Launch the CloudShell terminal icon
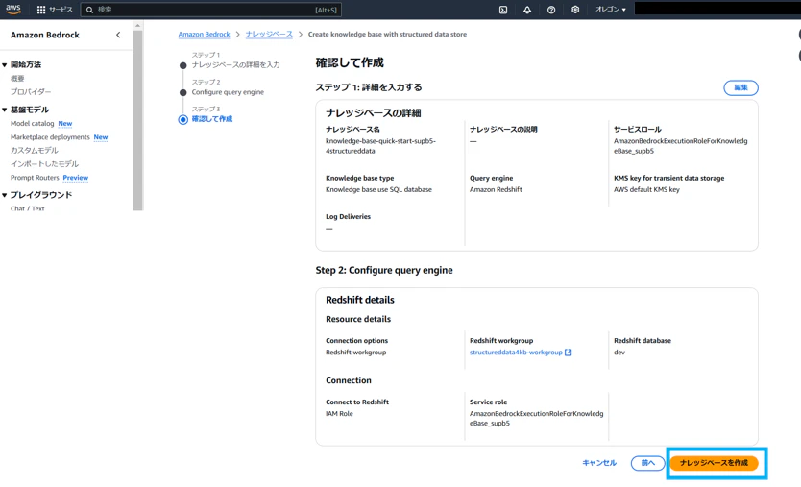Screen dimensions: 801x487 pyautogui.click(x=503, y=10)
